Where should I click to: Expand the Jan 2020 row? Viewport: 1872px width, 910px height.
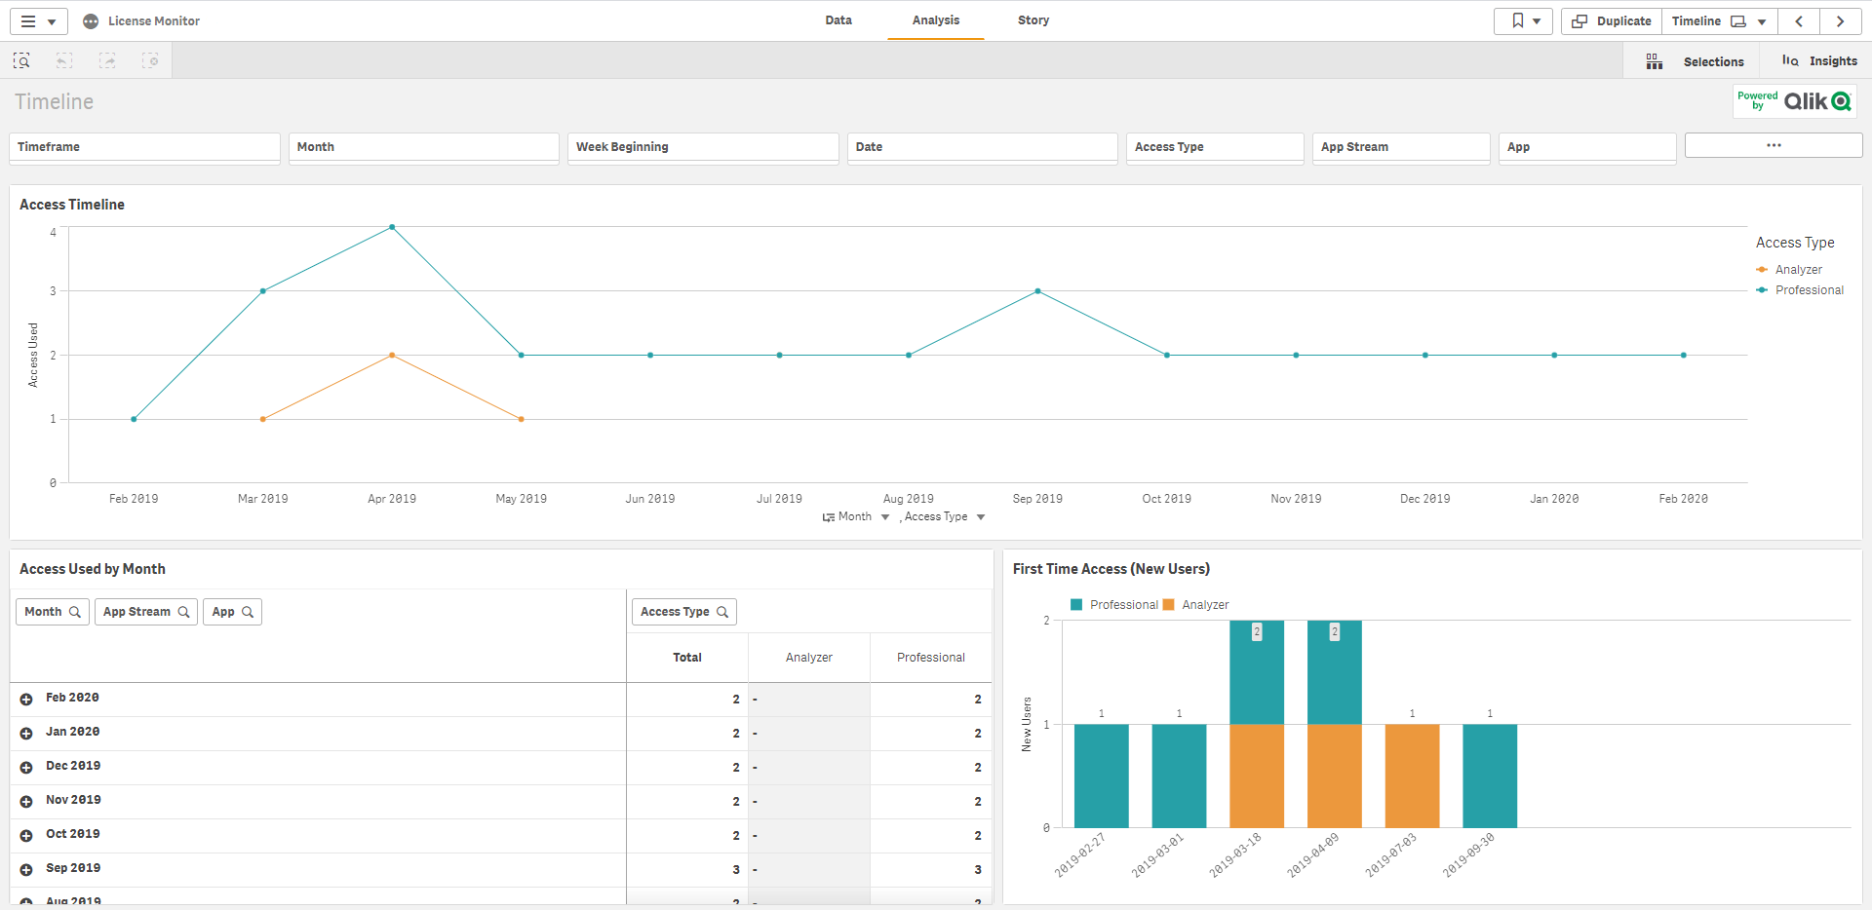[x=26, y=734]
